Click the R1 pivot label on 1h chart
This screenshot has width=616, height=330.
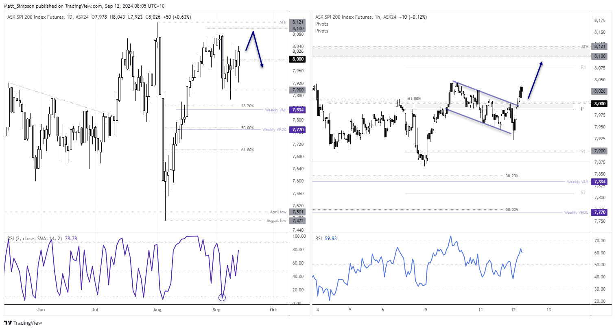click(x=583, y=67)
